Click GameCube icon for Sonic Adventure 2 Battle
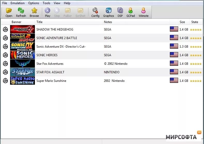This screenshot has width=204, height=144. 5,38
